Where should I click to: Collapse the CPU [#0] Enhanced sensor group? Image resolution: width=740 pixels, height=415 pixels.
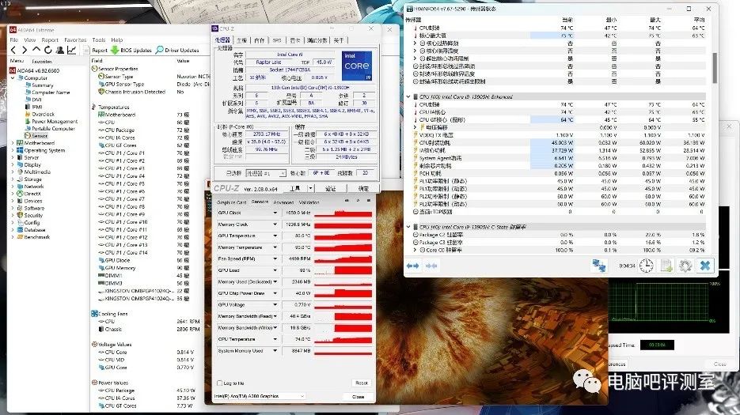pyautogui.click(x=408, y=96)
